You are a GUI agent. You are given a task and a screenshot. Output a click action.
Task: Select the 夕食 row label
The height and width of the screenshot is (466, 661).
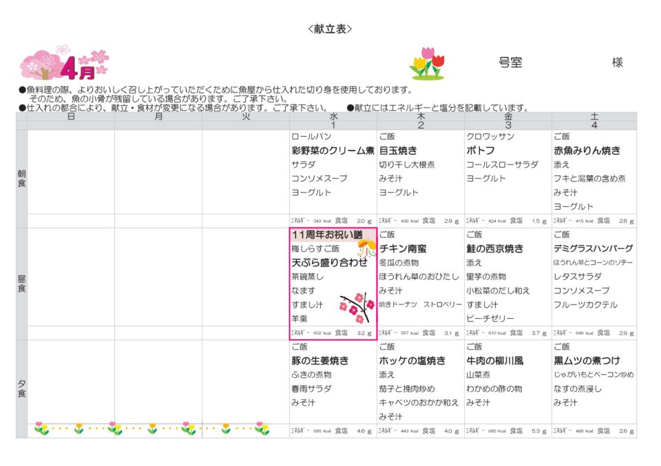coord(21,388)
